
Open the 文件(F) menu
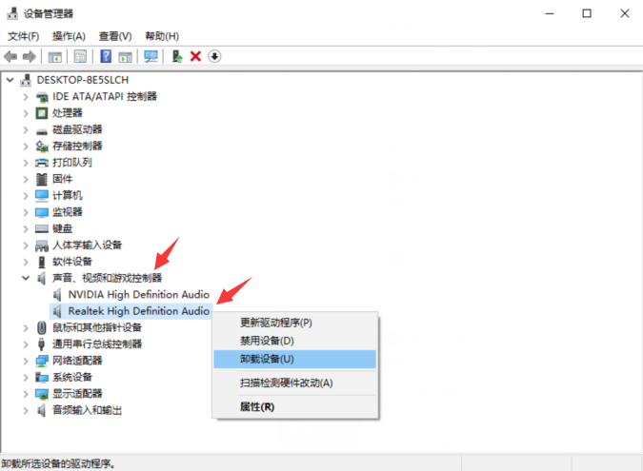point(24,36)
